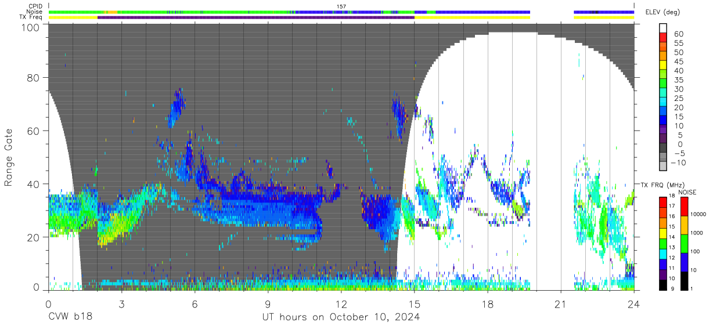Click the y-axis tick label '100'
The image size is (713, 329).
(30, 27)
